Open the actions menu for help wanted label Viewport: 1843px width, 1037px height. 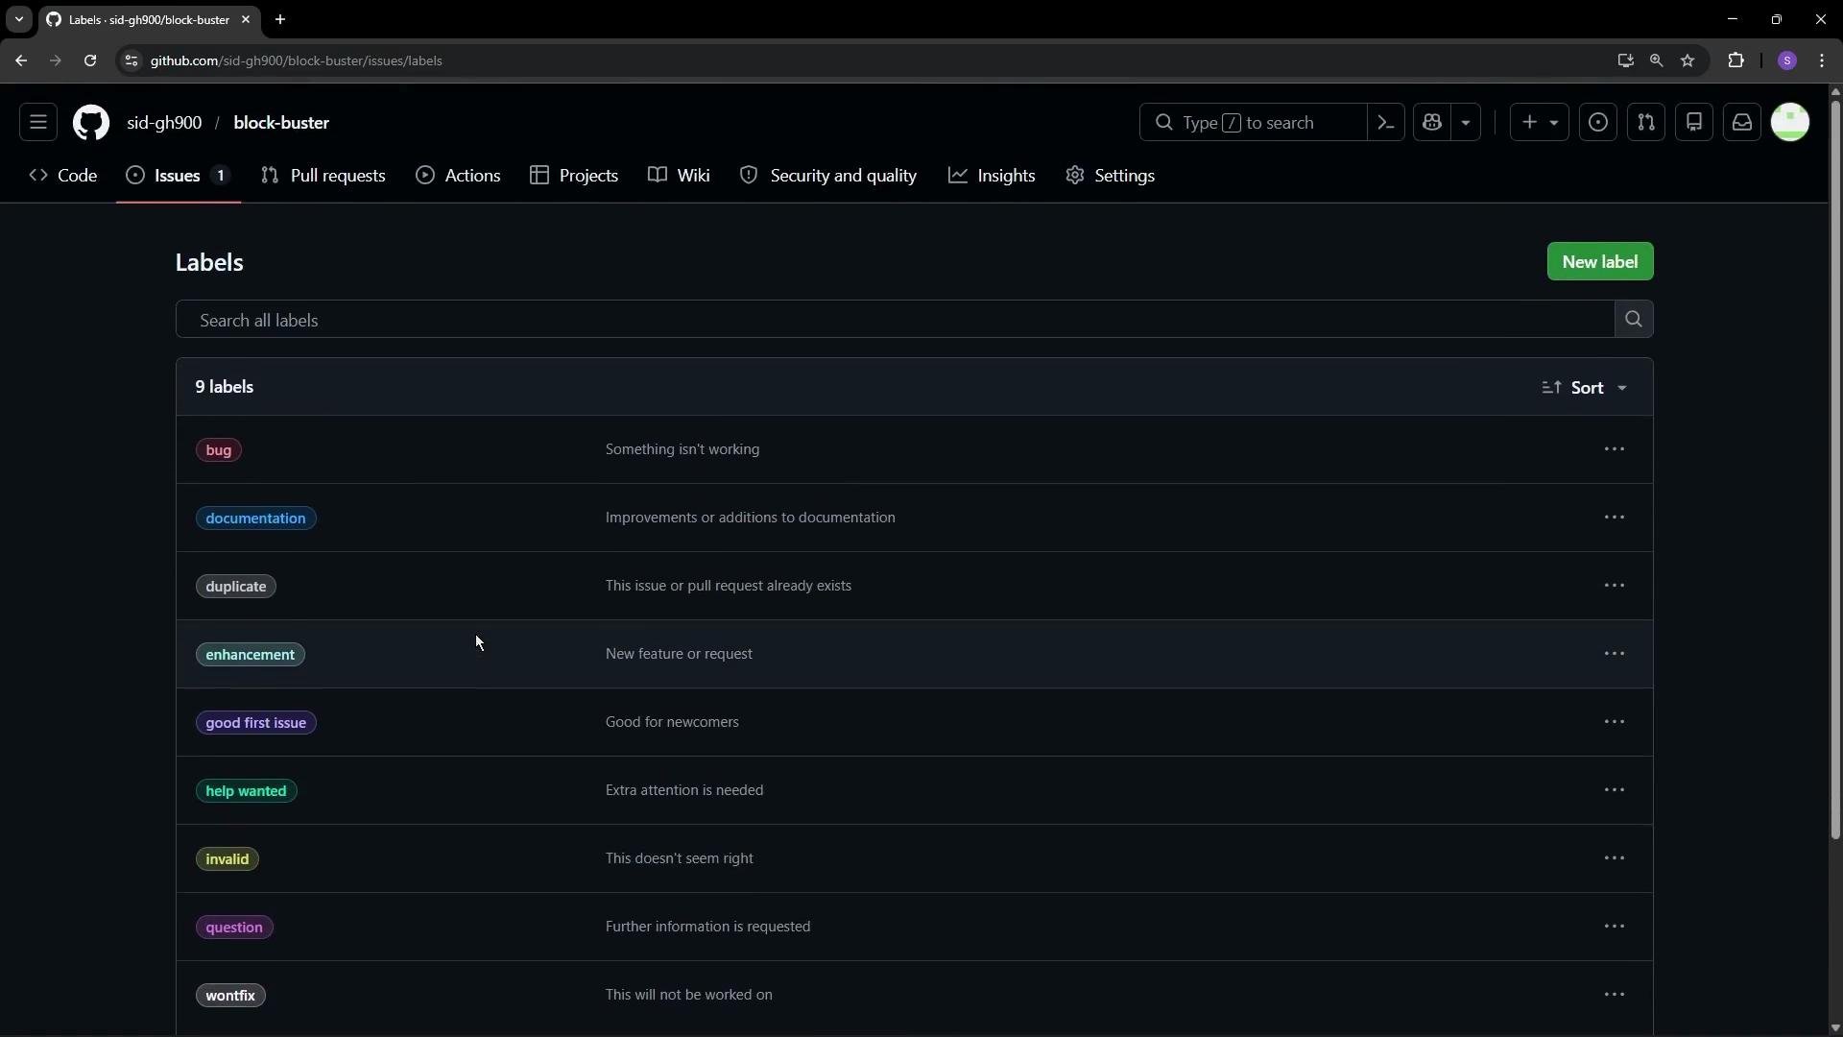(x=1615, y=790)
